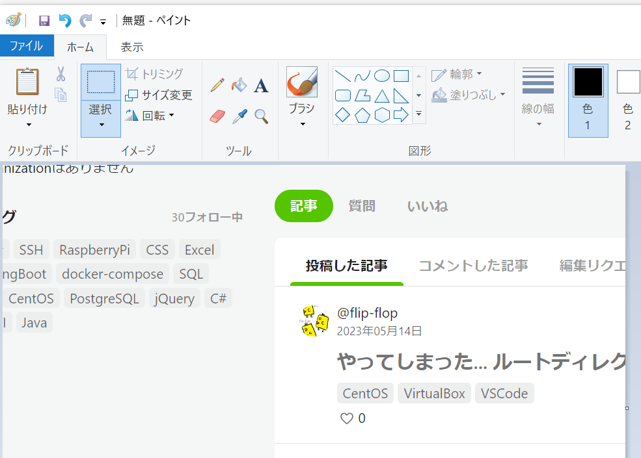Select the Eraser tool
This screenshot has width=641, height=458.
click(x=217, y=116)
